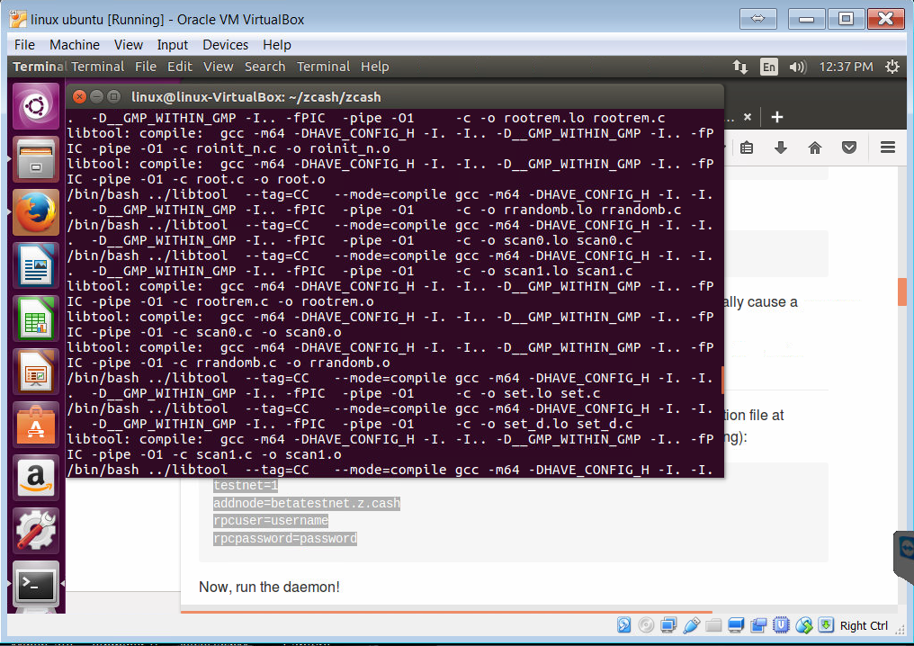The width and height of the screenshot is (914, 646).
Task: Open Firefox downloads arrow icon
Action: click(x=781, y=148)
